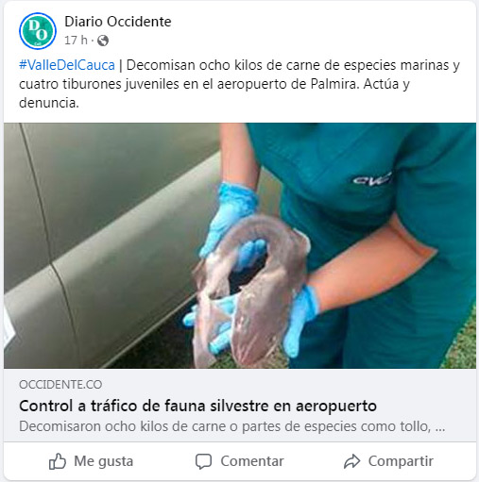Click the juvenile shark held in gloves
The height and width of the screenshot is (482, 479).
coord(250,291)
